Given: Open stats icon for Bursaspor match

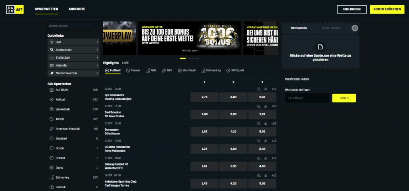Looking at the screenshot, I should pos(258,124).
